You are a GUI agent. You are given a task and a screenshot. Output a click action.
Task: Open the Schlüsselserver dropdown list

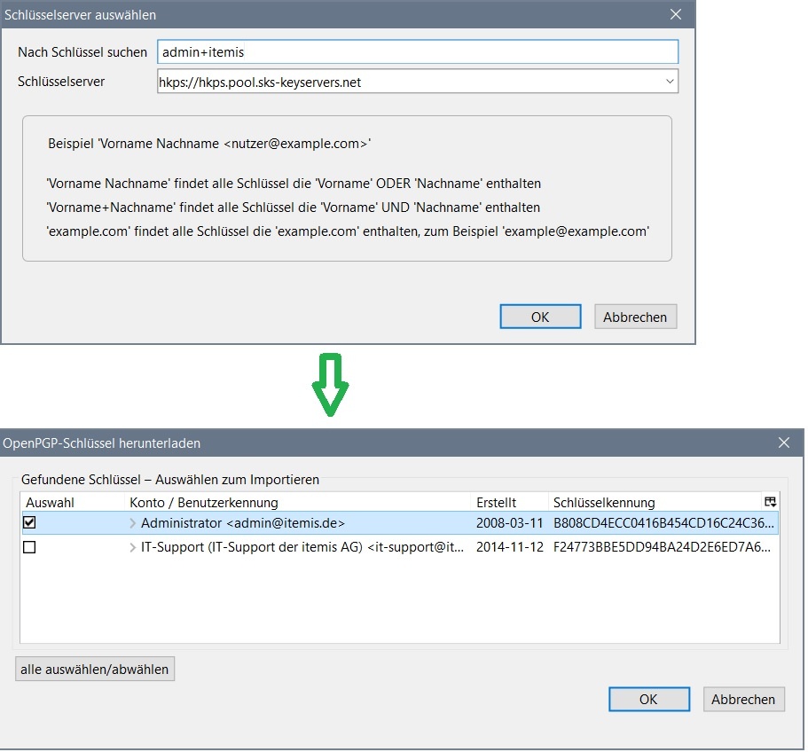coord(669,82)
